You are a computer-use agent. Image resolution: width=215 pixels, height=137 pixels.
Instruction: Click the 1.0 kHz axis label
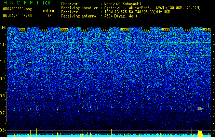[2, 62]
